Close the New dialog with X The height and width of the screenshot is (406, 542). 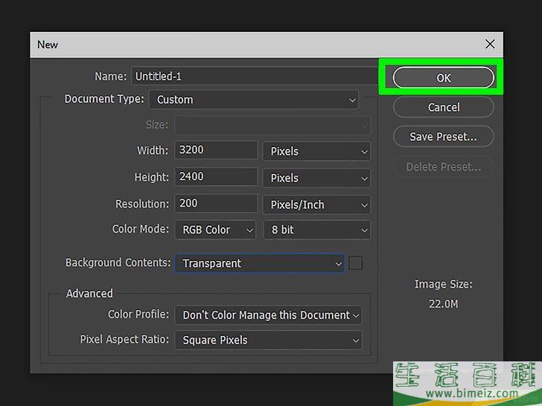coord(490,44)
